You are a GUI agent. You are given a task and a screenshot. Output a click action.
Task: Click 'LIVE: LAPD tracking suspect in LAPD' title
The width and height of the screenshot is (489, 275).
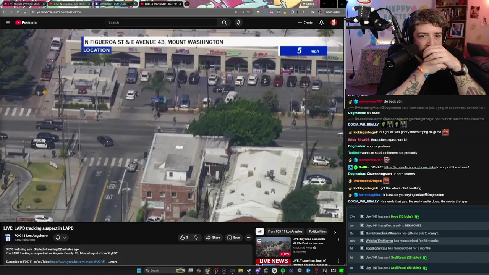[39, 228]
